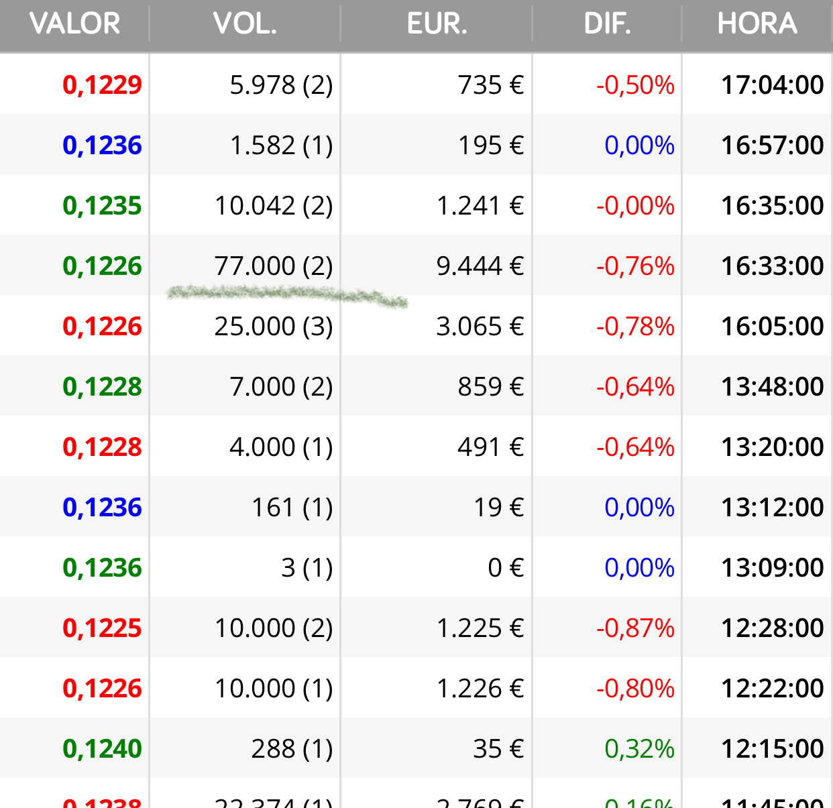The width and height of the screenshot is (833, 808).
Task: Click the 13:48:00 time cell
Action: [772, 387]
